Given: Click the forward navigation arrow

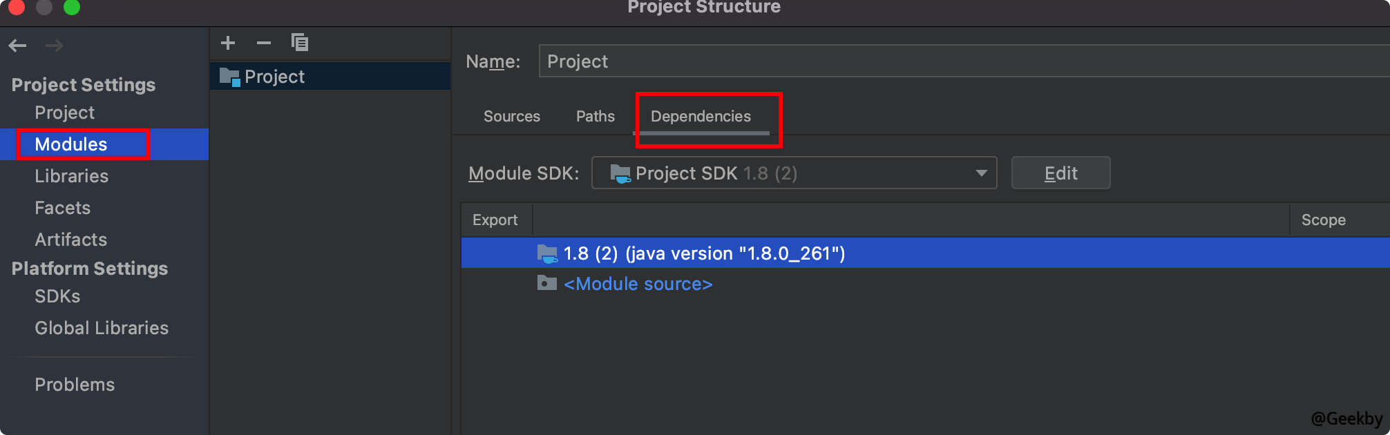Looking at the screenshot, I should (x=54, y=46).
